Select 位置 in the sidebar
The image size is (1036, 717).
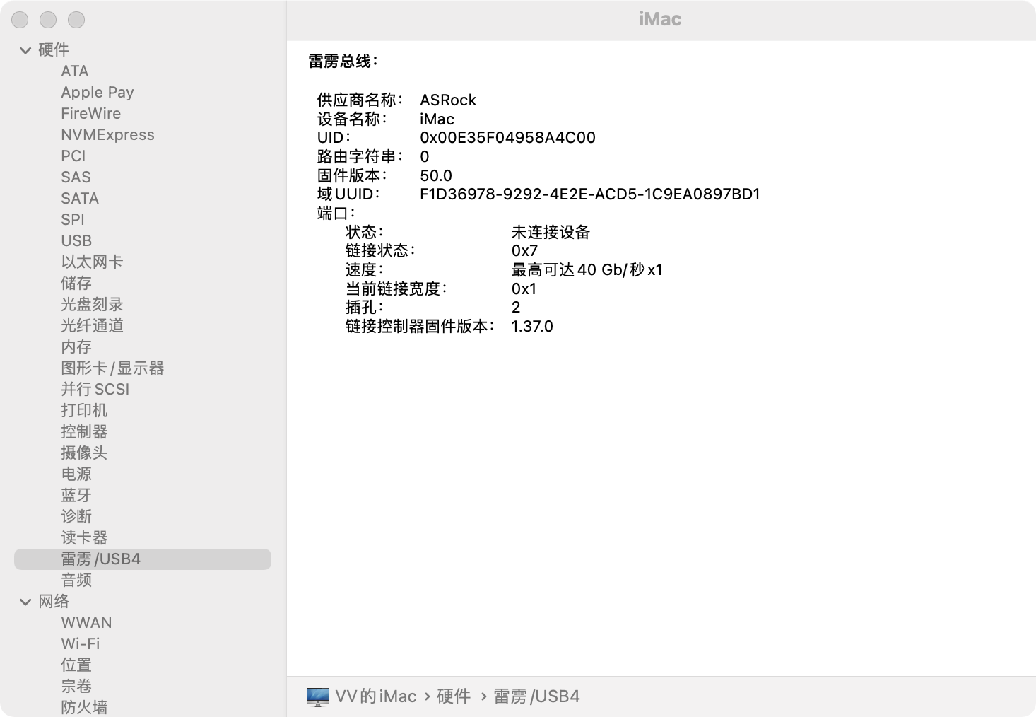(x=76, y=665)
